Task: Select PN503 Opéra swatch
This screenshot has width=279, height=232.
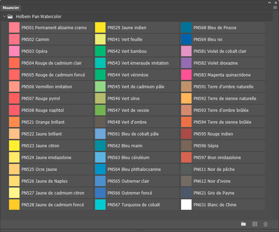Action: (x=14, y=51)
